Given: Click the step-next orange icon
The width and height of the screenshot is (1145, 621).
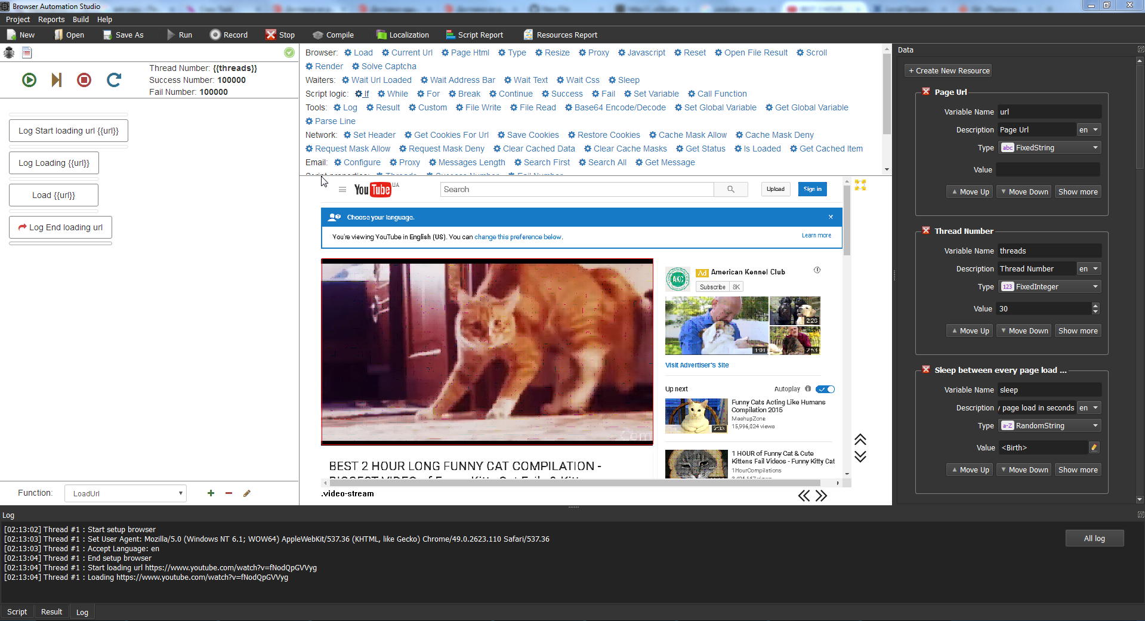Looking at the screenshot, I should [x=57, y=80].
